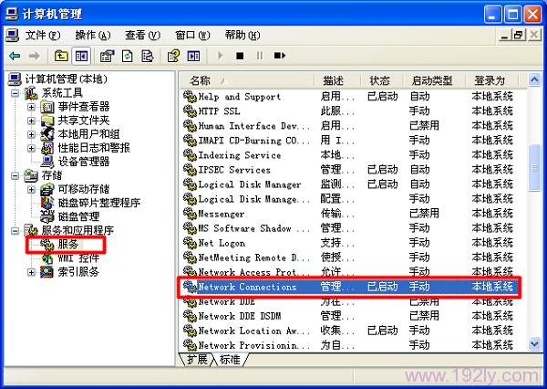Click the services list scroll up arrow

534,80
